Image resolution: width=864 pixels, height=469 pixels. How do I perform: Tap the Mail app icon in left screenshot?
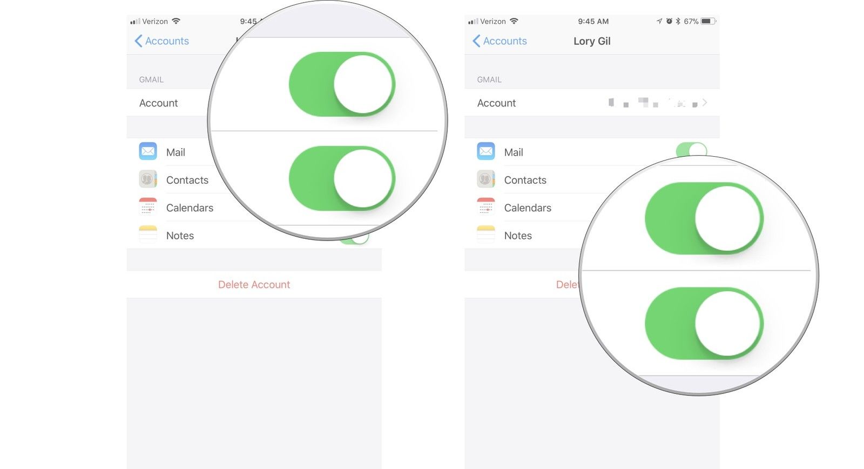[x=147, y=151]
